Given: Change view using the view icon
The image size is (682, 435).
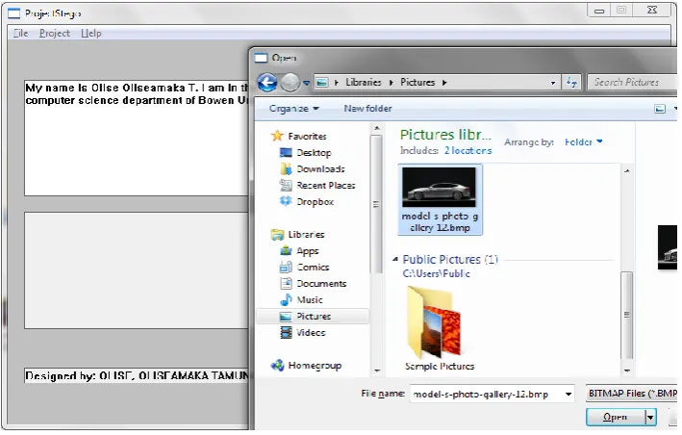Looking at the screenshot, I should pos(660,109).
